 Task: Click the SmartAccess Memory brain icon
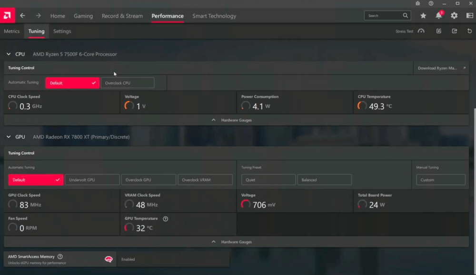(x=109, y=259)
